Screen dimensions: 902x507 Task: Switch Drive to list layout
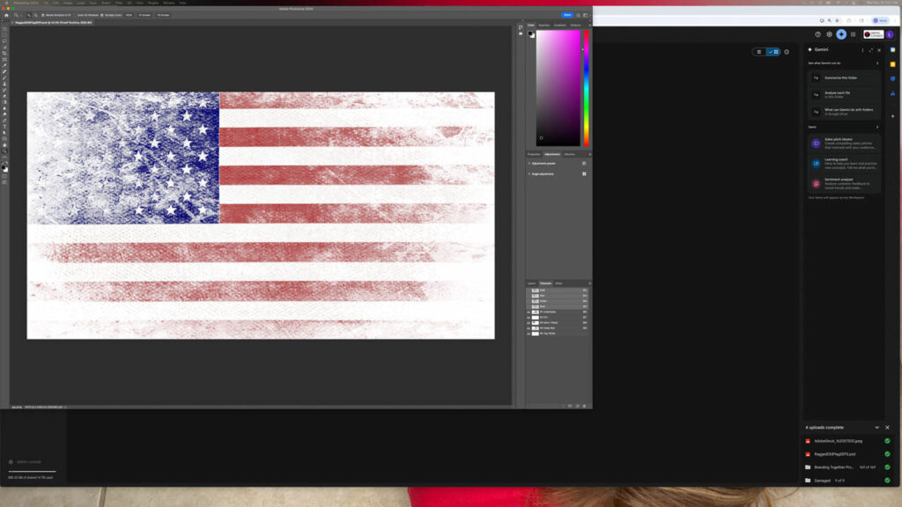758,52
